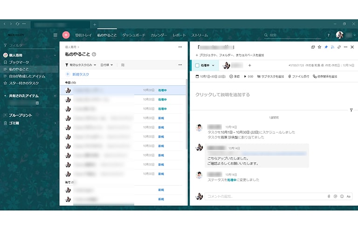The image size is (358, 238).
Task: Click the task list vertical scrollbar
Action: tap(186, 114)
